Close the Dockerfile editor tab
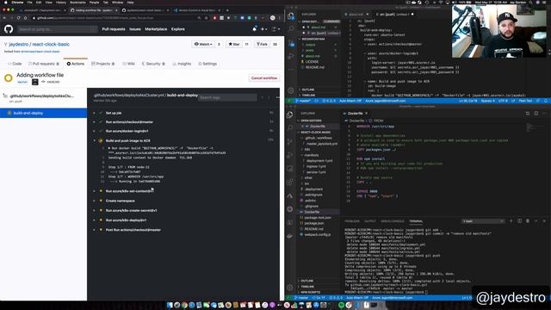 (x=366, y=113)
